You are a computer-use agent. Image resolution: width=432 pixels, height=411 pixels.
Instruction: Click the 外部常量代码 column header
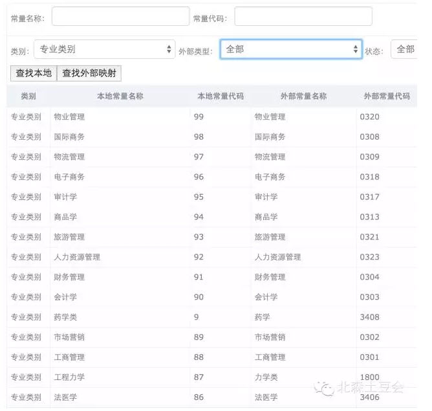tap(387, 96)
